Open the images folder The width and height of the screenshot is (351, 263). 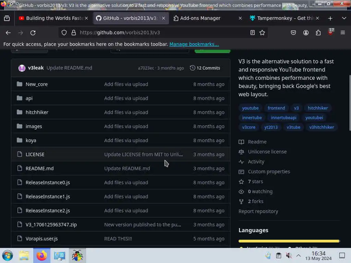click(34, 126)
